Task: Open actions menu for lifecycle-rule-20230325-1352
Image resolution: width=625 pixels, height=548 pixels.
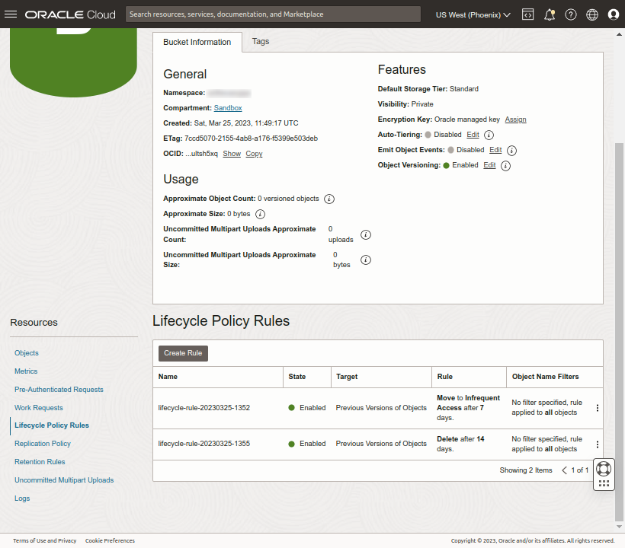Action: point(598,407)
